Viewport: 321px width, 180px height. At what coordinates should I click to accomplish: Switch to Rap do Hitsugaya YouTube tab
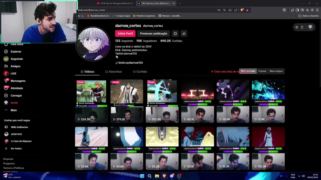(115, 3)
